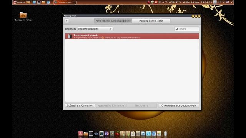Open the green shield update manager tray icon
Viewport: 246px width, 138px height.
coord(152,2)
